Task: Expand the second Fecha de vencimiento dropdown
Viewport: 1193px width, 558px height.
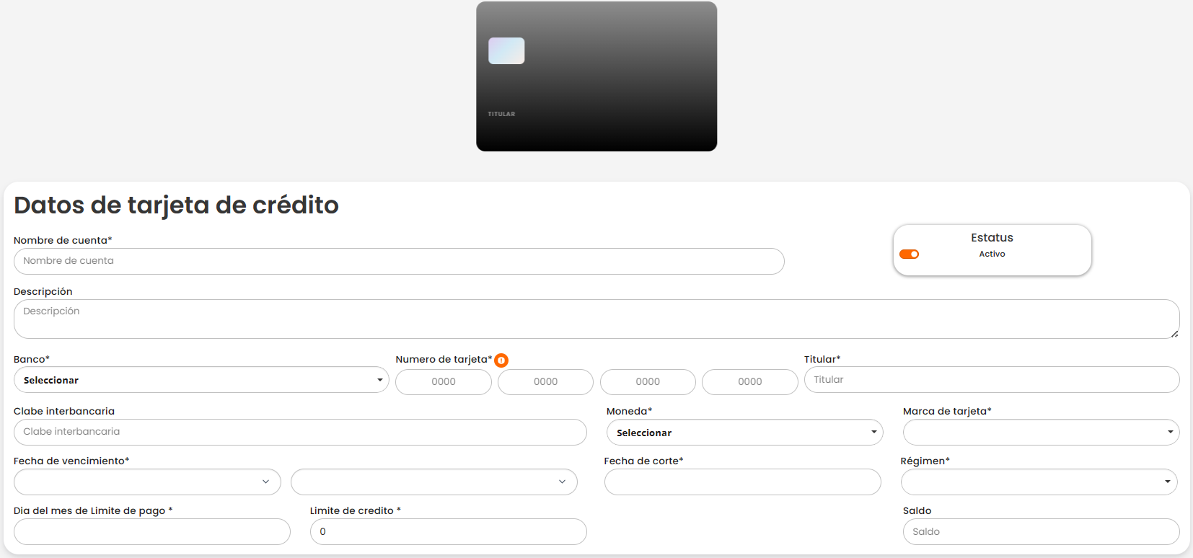Action: [x=433, y=482]
